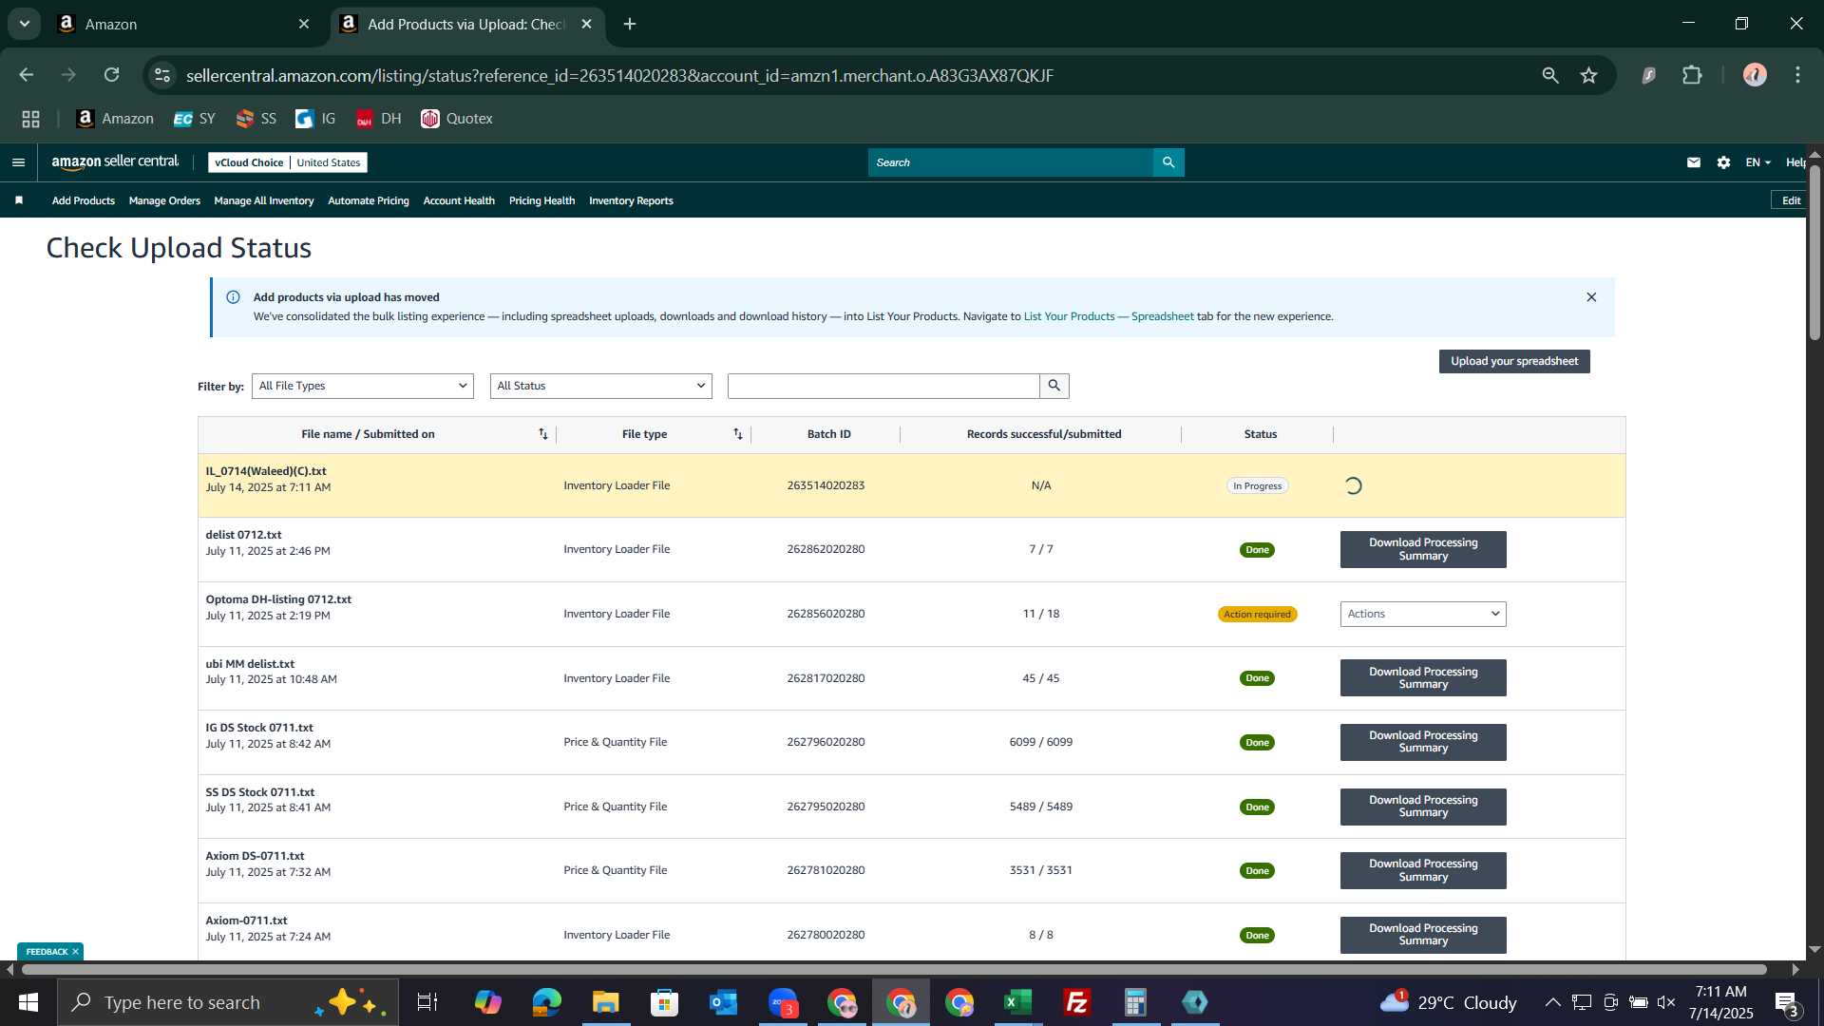This screenshot has width=1824, height=1026.
Task: Open the Inventory Reports menu item
Action: pos(631,200)
